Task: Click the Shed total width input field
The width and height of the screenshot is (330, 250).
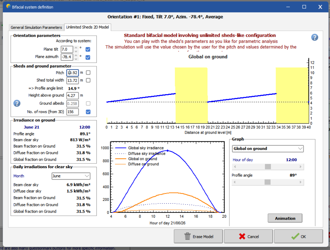Action: (x=72, y=80)
